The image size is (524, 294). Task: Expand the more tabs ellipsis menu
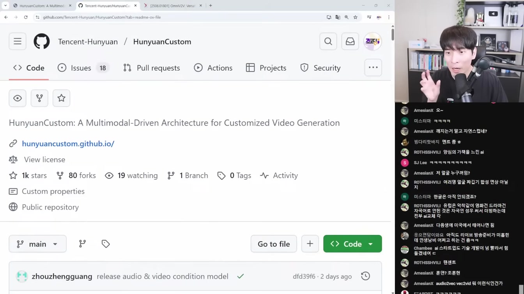point(373,68)
